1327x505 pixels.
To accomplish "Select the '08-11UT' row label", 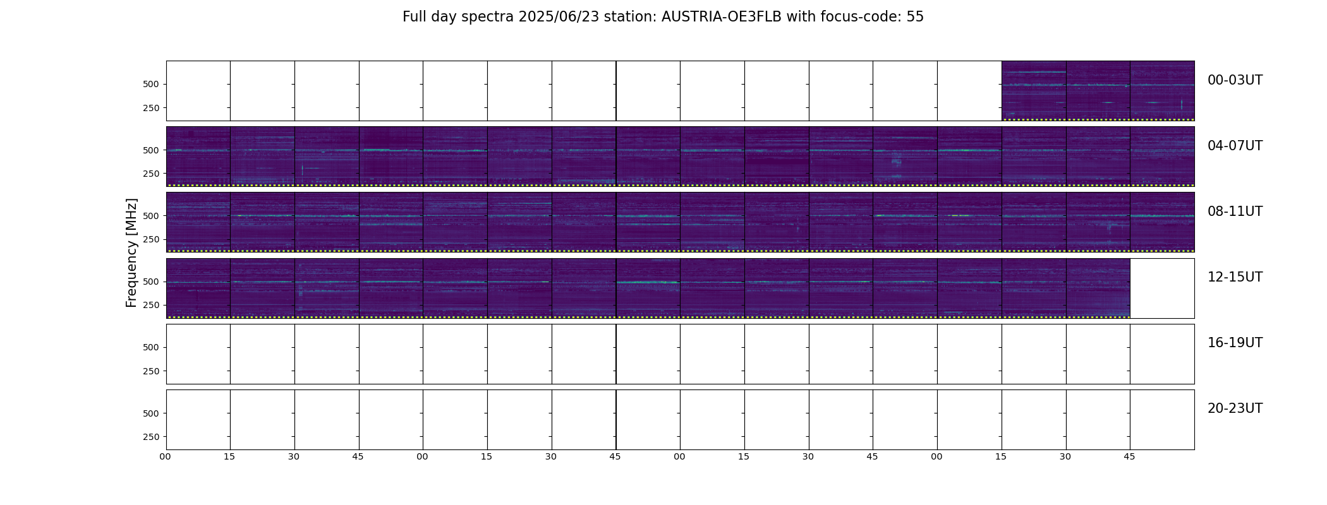I will 1235,211.
